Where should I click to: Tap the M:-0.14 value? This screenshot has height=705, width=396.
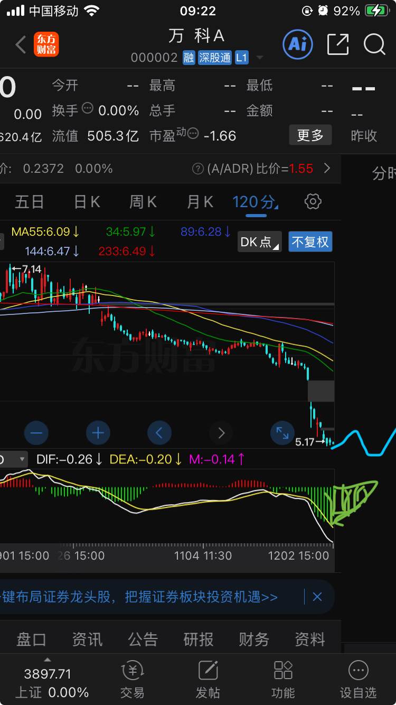(x=217, y=459)
